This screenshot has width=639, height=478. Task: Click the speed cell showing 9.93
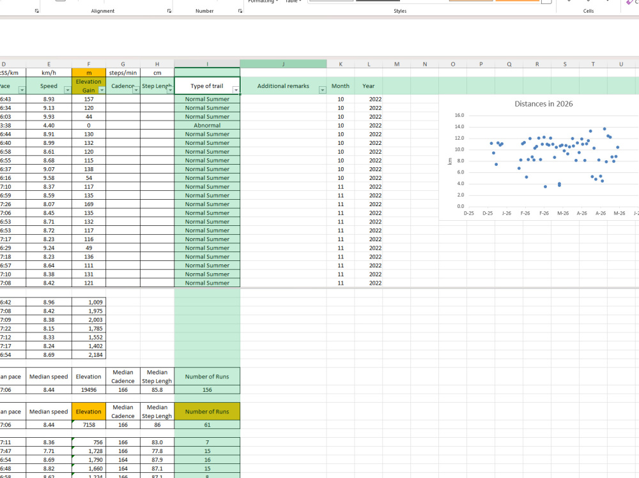pos(49,116)
